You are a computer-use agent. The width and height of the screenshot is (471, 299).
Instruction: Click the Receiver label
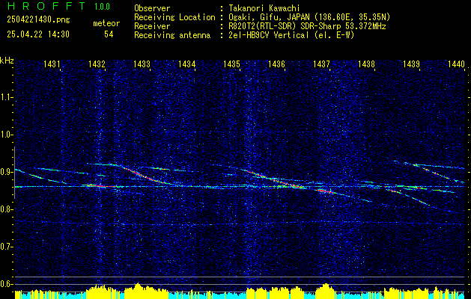click(x=152, y=26)
